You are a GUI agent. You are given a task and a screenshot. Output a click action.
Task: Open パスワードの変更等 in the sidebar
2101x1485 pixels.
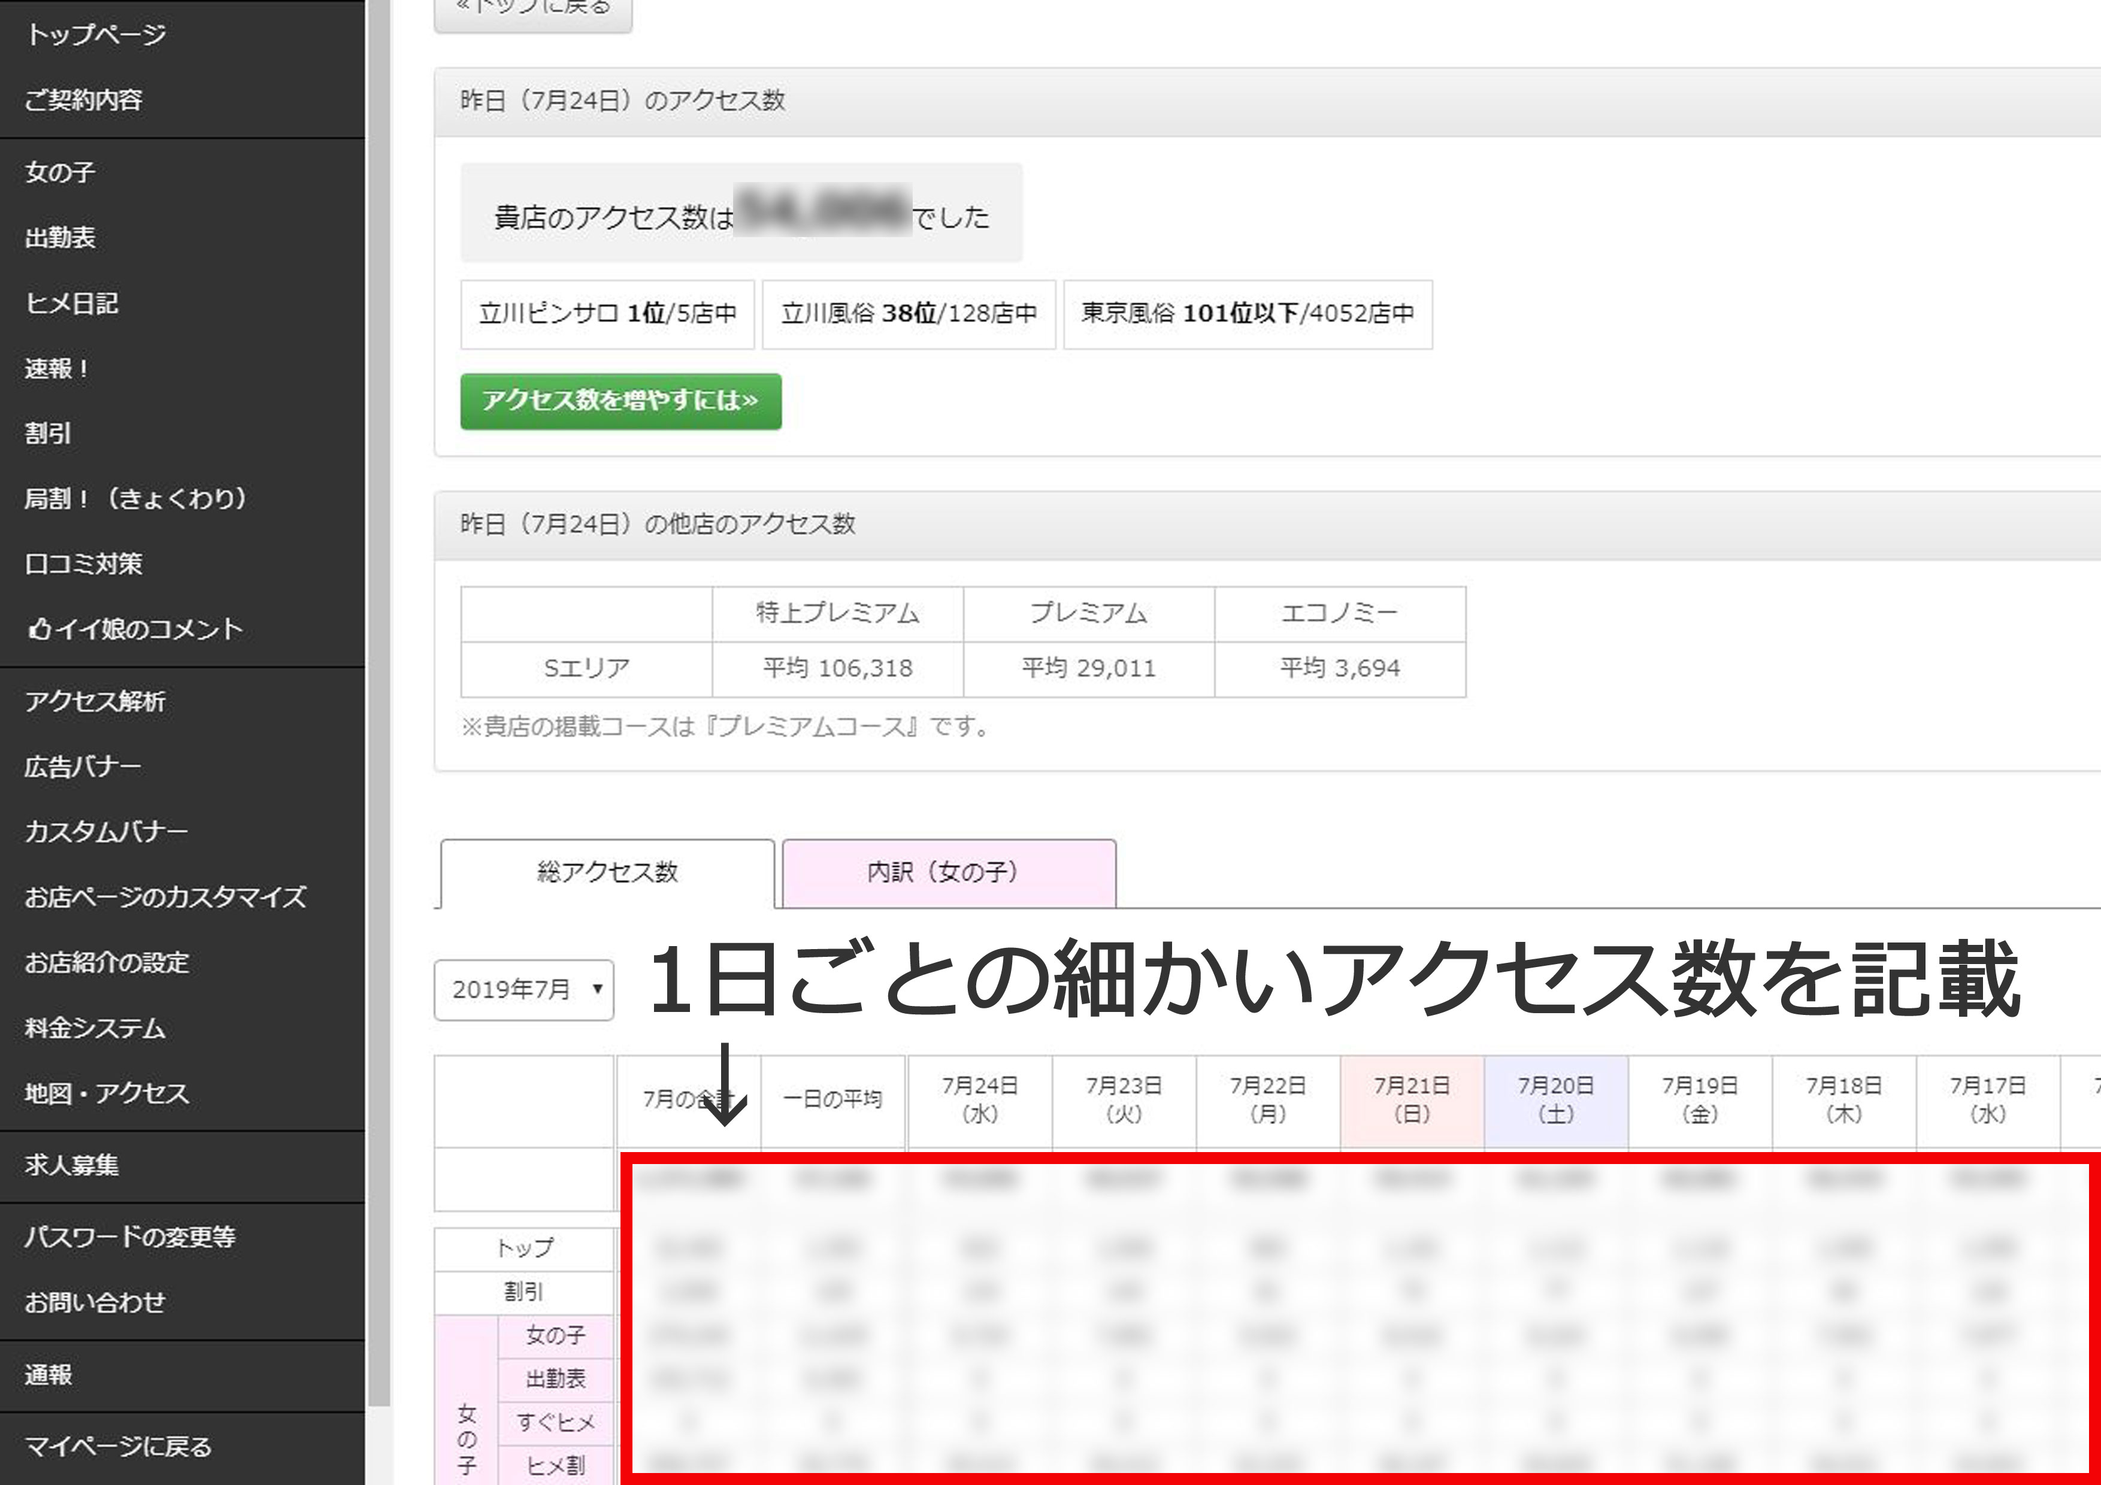(x=130, y=1236)
